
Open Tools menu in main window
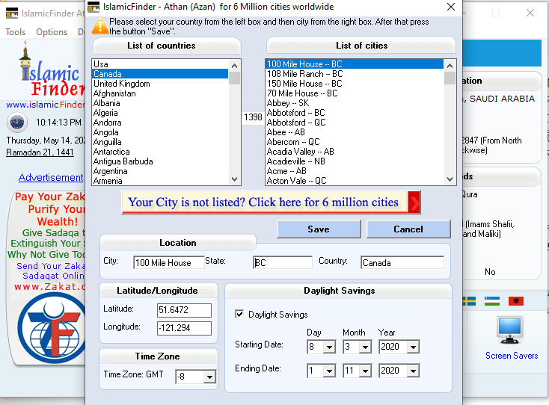[16, 32]
